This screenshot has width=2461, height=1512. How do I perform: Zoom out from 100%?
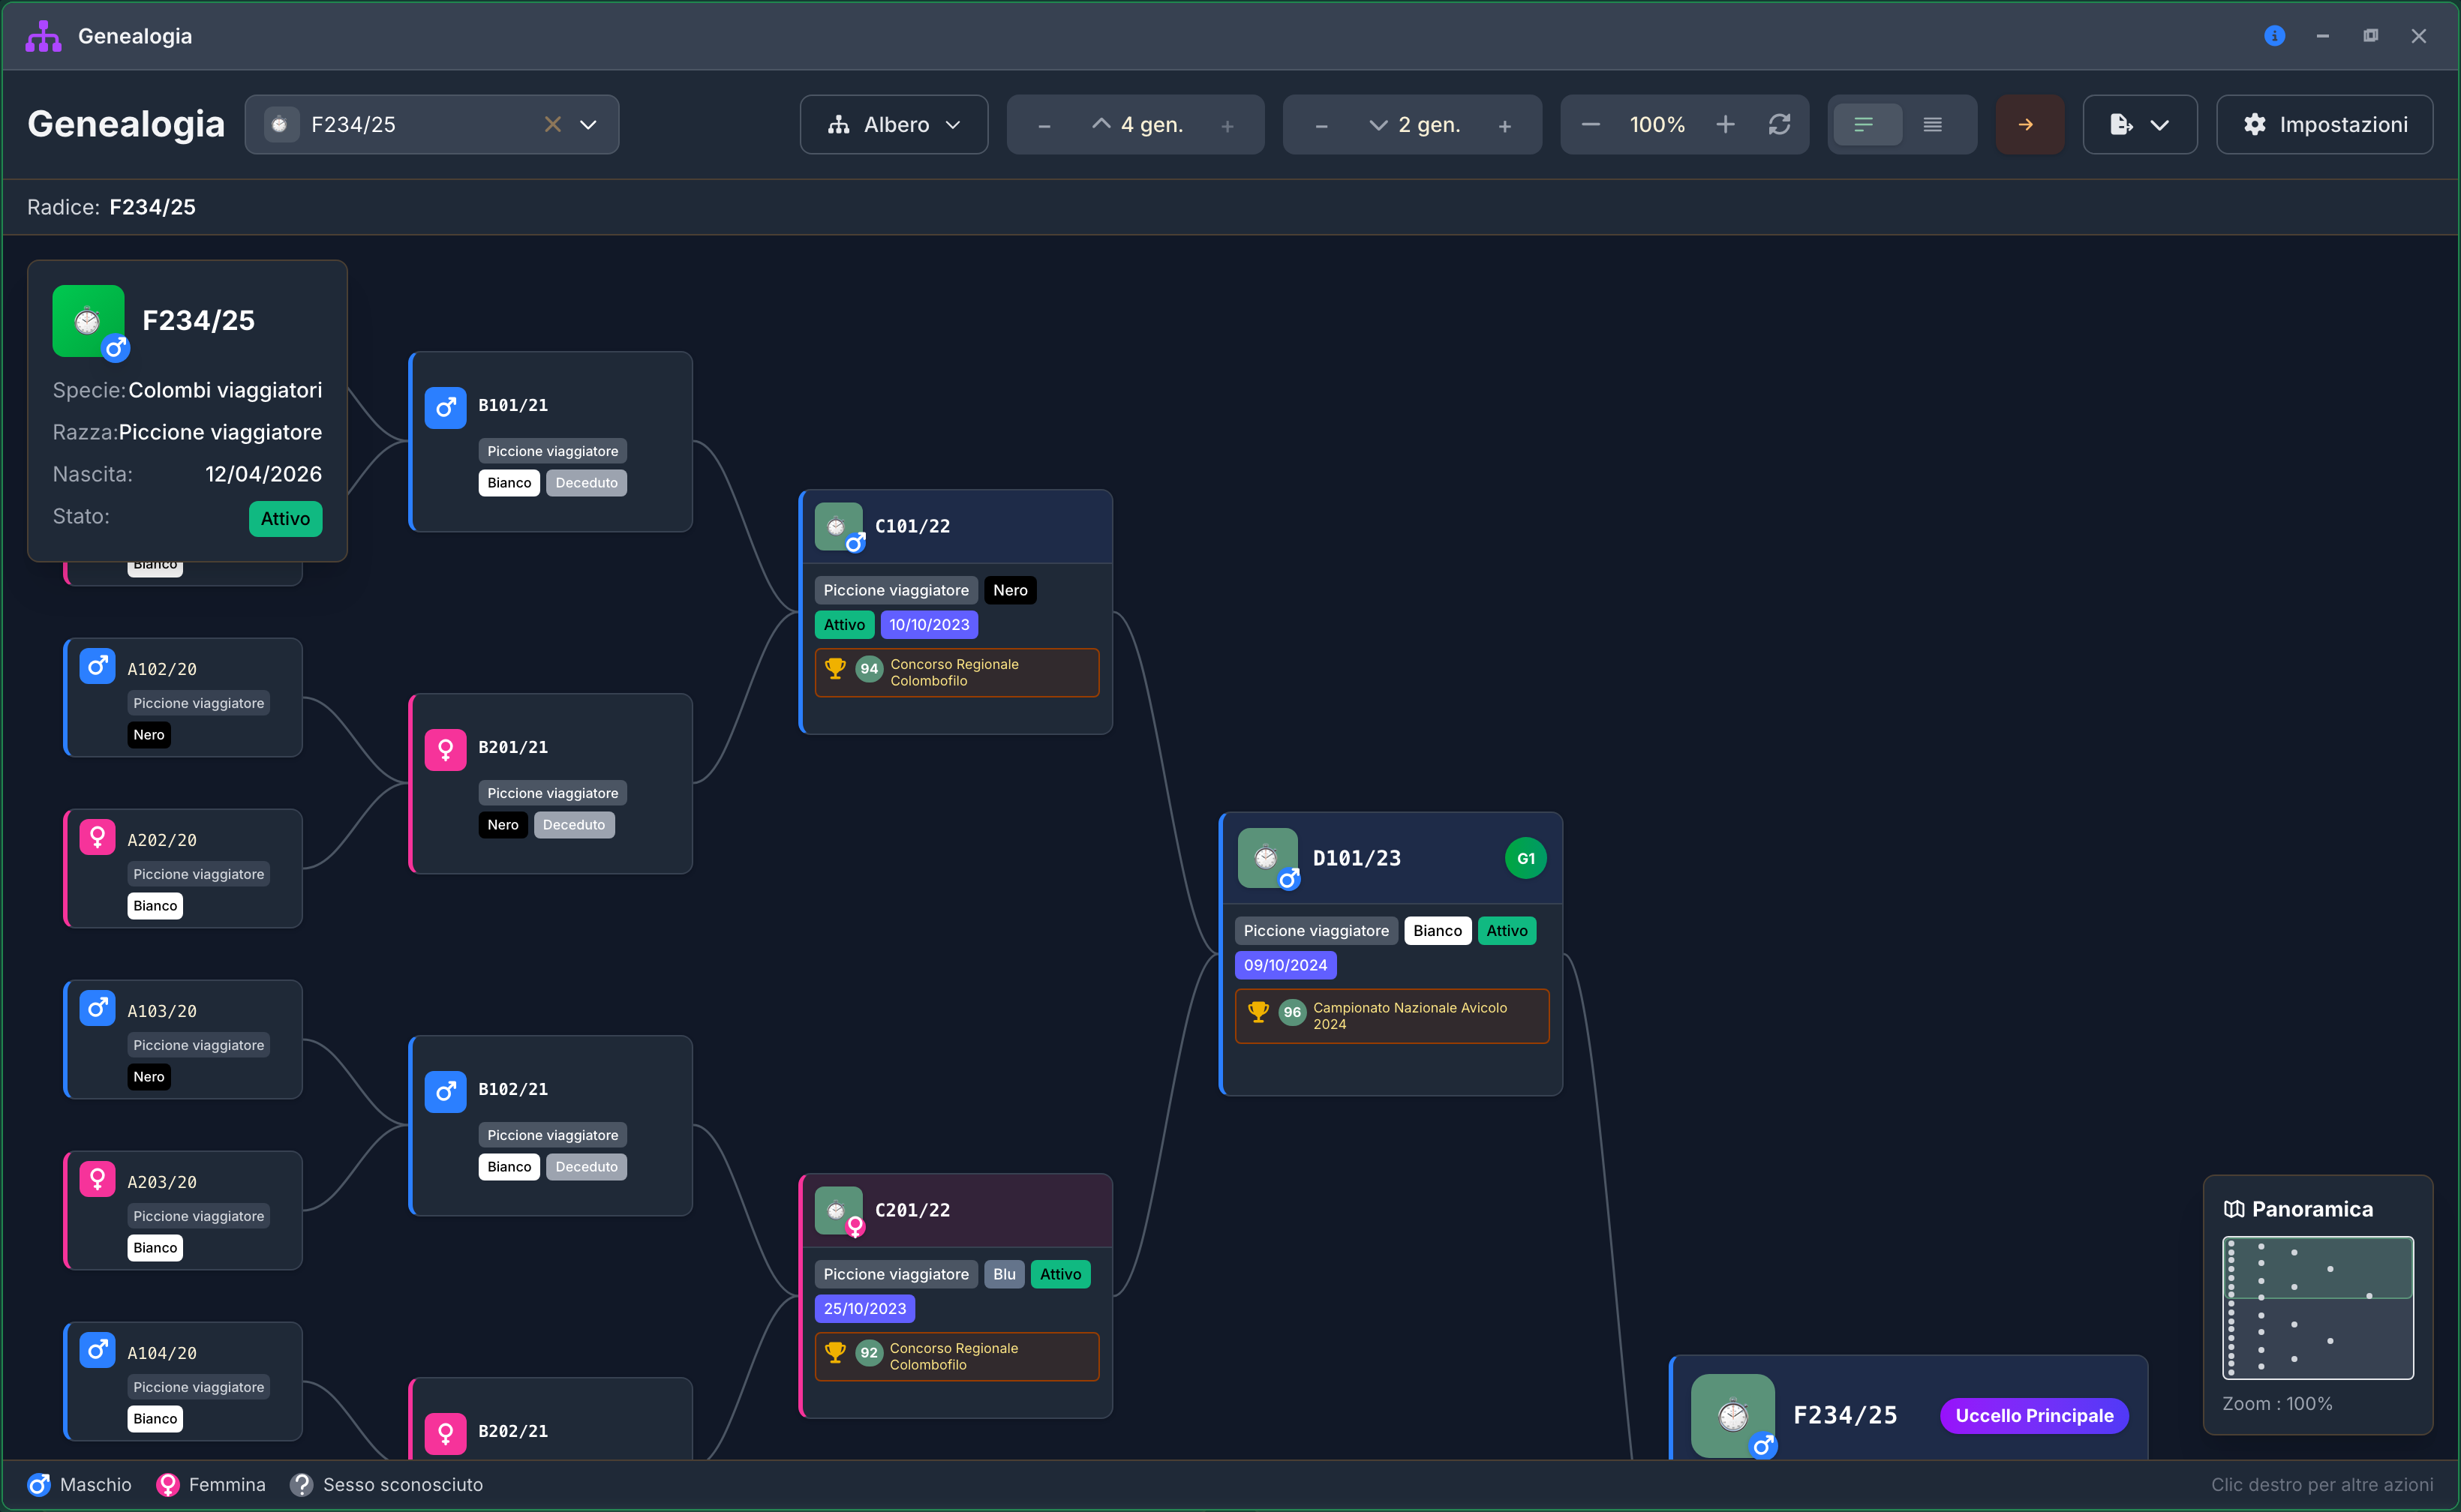1591,124
